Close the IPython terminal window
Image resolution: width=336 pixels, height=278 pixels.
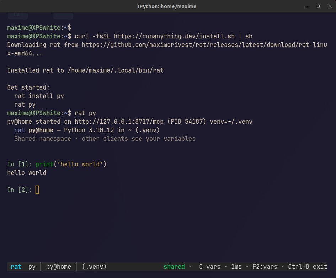point(330,6)
